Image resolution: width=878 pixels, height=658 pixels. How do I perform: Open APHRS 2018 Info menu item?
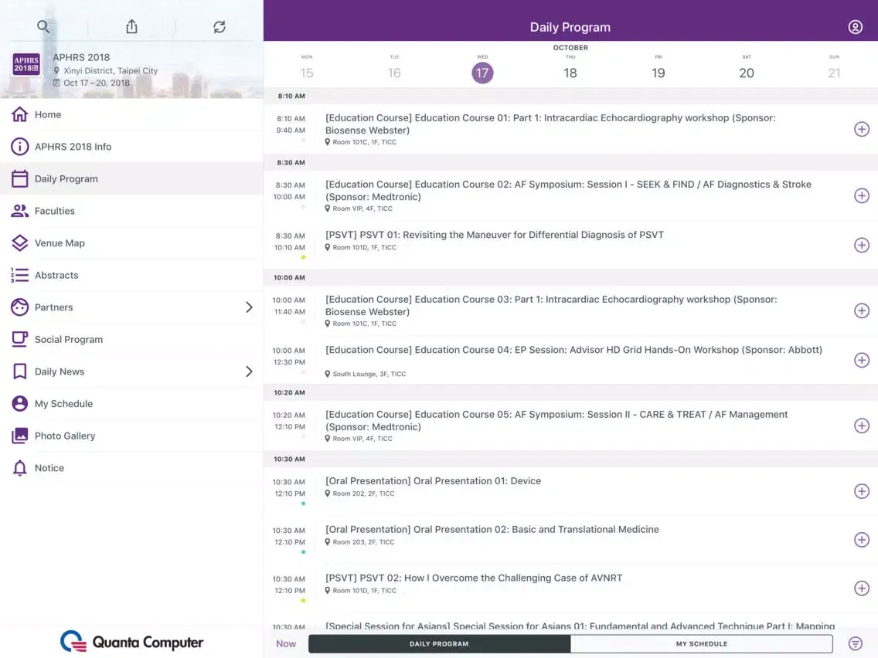point(131,147)
